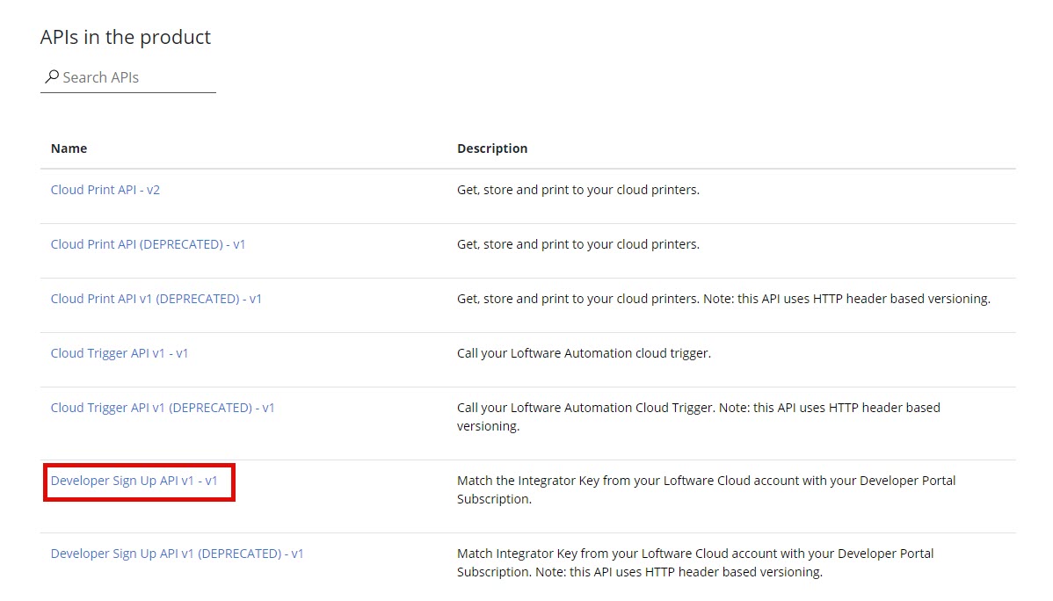This screenshot has width=1053, height=601.
Task: Open Cloud Print API (DEPRECATED) - v1 link
Action: coord(148,244)
